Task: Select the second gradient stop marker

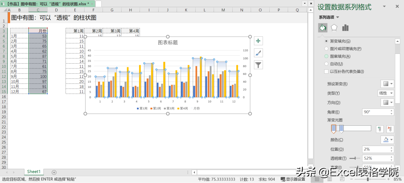Action: (342, 129)
